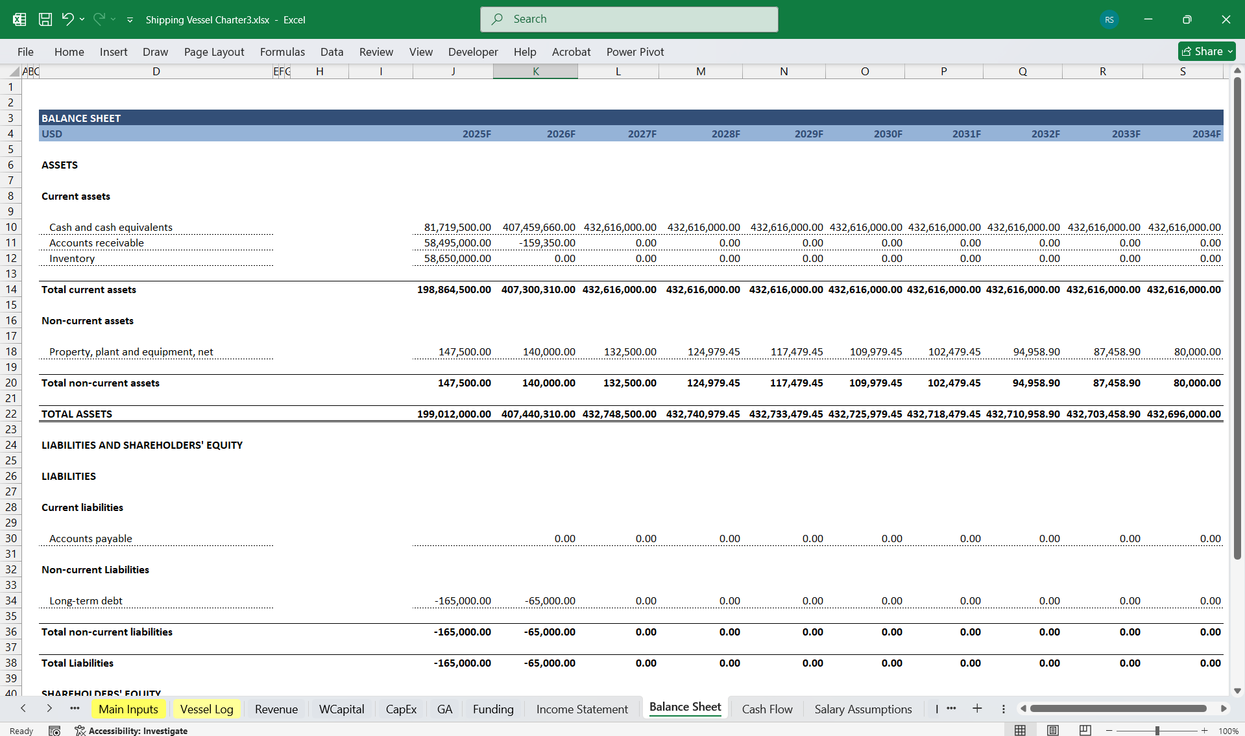This screenshot has height=736, width=1245.
Task: Click the macro recording status icon
Action: pyautogui.click(x=54, y=730)
